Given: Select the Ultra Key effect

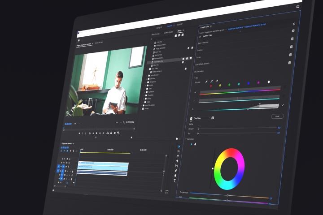Looking at the screenshot, I should click(156, 65).
